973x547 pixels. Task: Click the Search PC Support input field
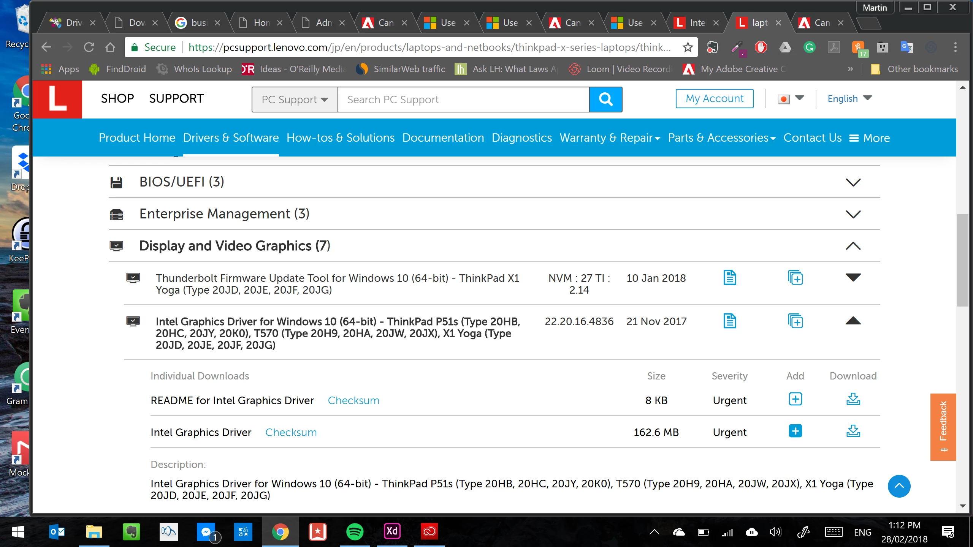click(x=463, y=100)
